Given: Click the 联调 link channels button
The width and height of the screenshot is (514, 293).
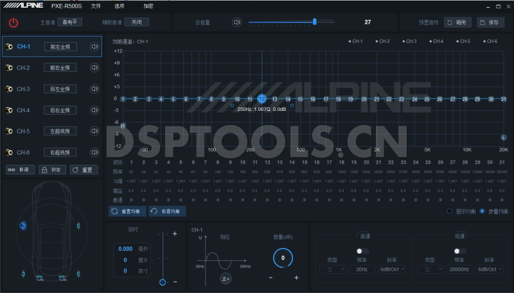Looking at the screenshot, I should [21, 170].
